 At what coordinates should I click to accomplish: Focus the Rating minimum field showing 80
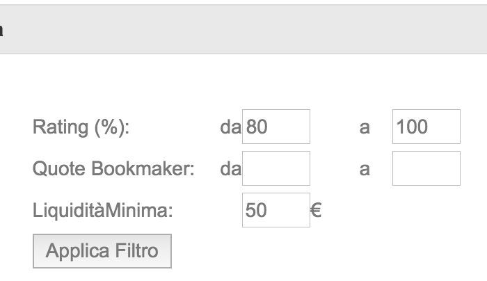pyautogui.click(x=276, y=127)
